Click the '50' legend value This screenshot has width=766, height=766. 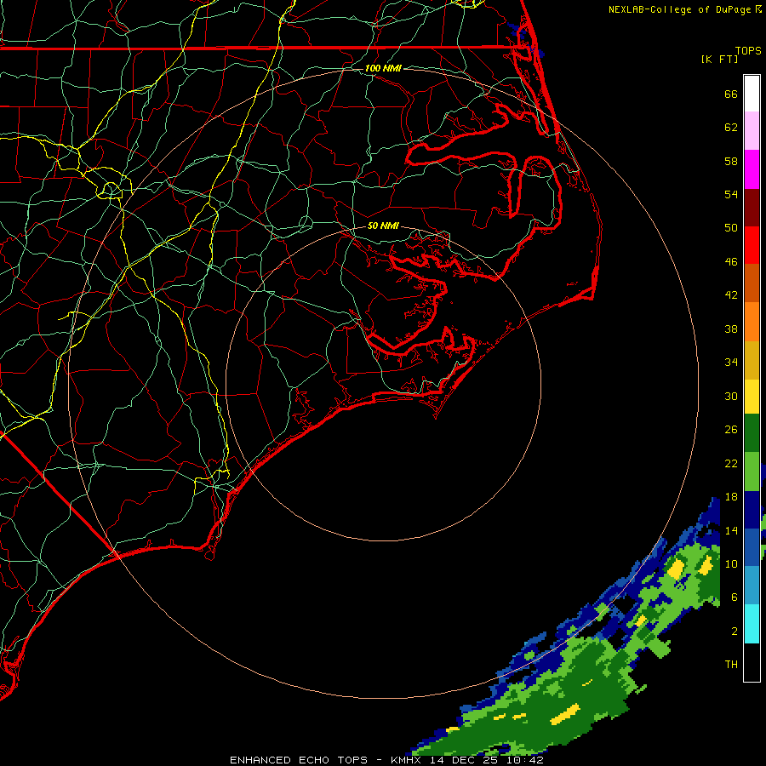[x=731, y=228]
